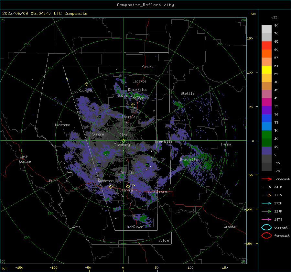Click the HighRiver label
Screen dimensions: 291x272
point(134,227)
